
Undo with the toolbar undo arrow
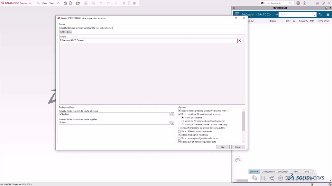(x=101, y=3)
